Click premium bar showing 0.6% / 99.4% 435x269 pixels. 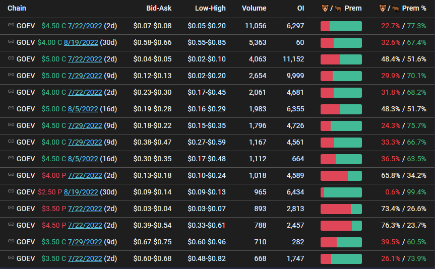point(341,192)
